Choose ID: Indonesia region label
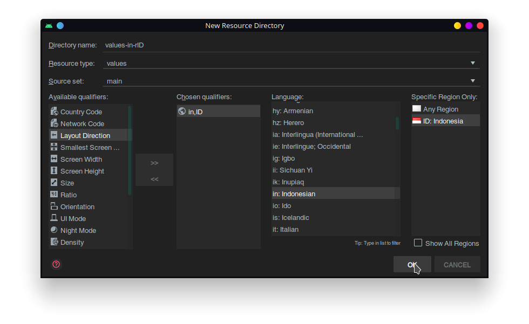 [443, 121]
